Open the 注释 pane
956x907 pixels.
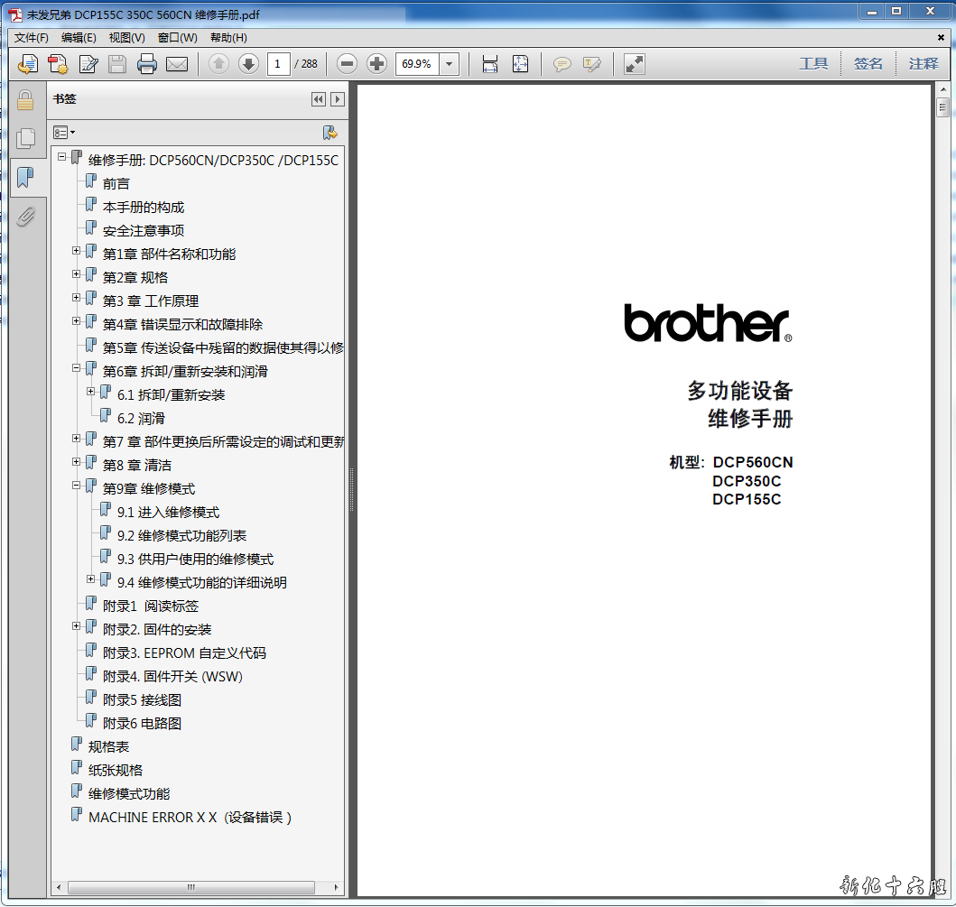click(x=924, y=64)
